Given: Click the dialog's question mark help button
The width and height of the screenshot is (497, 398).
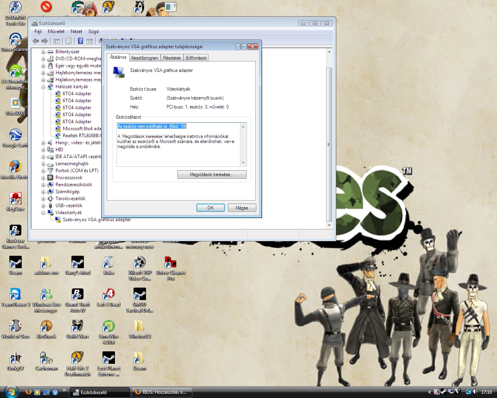Looking at the screenshot, I should point(241,46).
